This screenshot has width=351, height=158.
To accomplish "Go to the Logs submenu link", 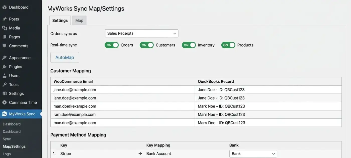I will (x=7, y=154).
